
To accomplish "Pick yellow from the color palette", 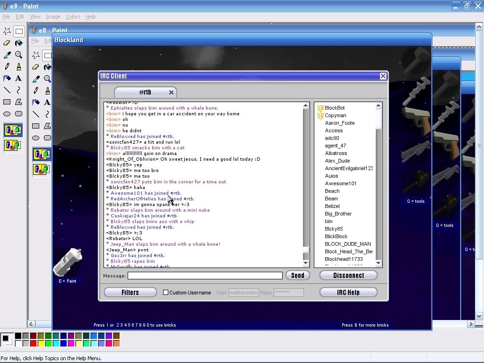I will [41, 343].
